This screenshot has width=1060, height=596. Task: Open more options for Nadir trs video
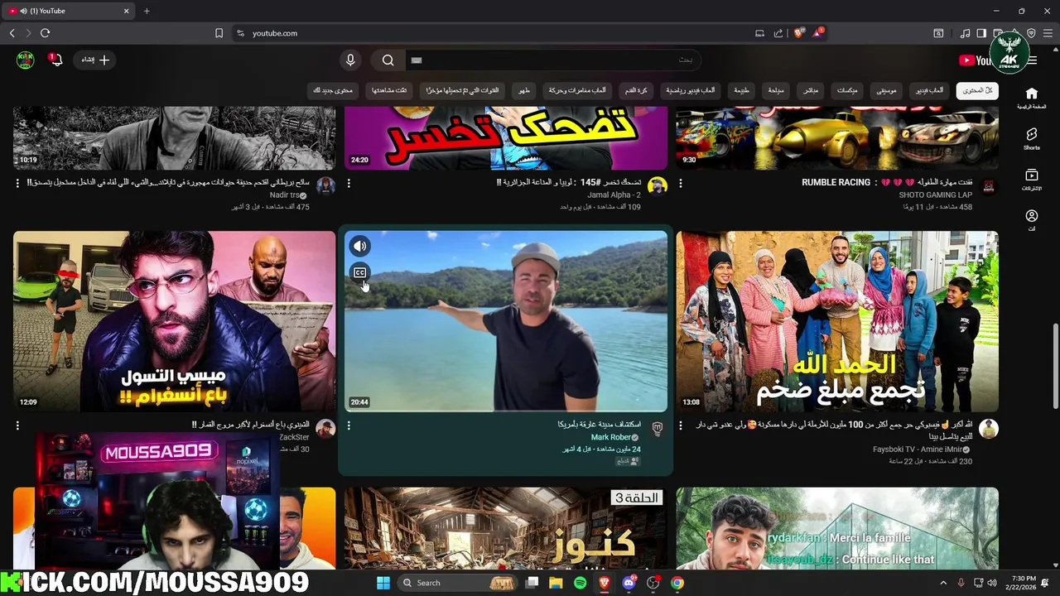tap(17, 183)
